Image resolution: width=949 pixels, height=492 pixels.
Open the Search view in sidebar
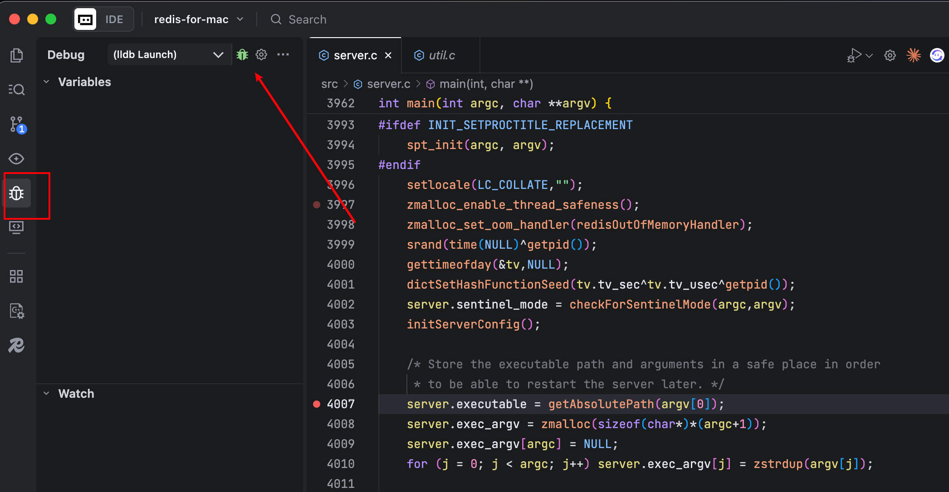click(x=17, y=90)
